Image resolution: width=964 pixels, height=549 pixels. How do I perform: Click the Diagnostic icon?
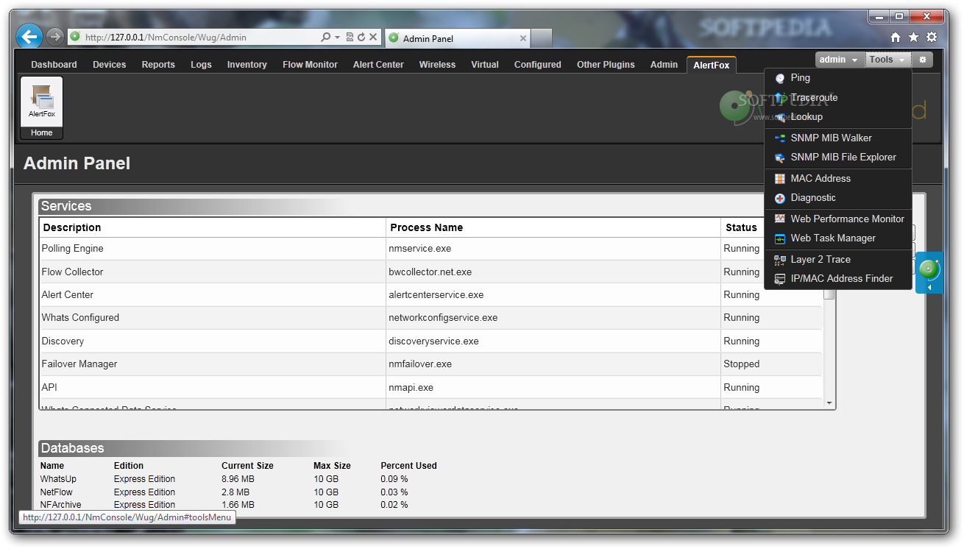coord(780,198)
